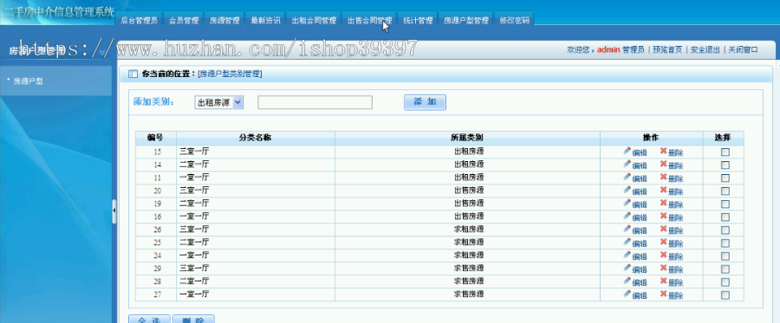This screenshot has width=780, height=323.
Task: Click the delete X icon for row 16
Action: pyautogui.click(x=664, y=215)
